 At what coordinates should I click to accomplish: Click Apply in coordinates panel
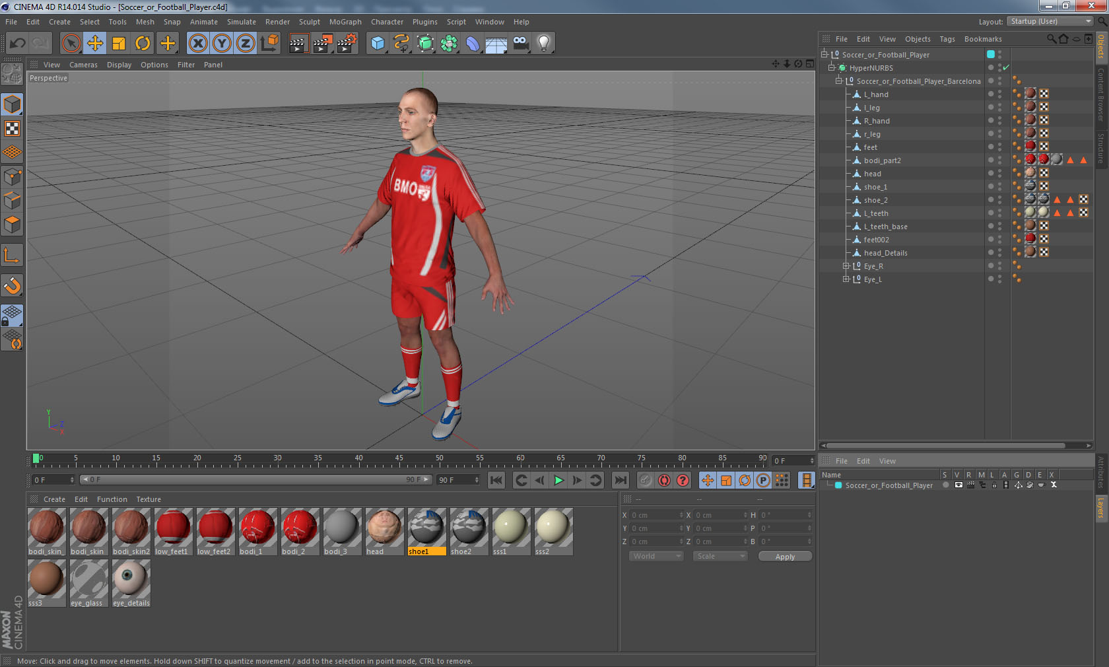tap(785, 557)
